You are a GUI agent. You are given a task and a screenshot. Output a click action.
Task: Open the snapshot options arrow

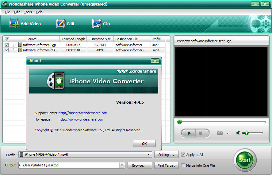pyautogui.click(x=228, y=133)
